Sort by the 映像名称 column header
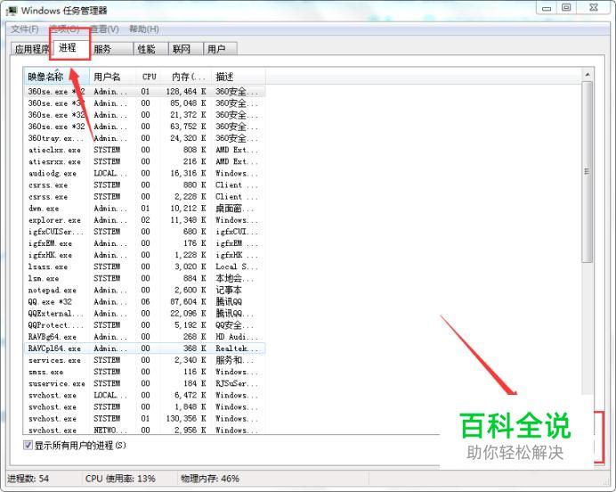 click(57, 77)
